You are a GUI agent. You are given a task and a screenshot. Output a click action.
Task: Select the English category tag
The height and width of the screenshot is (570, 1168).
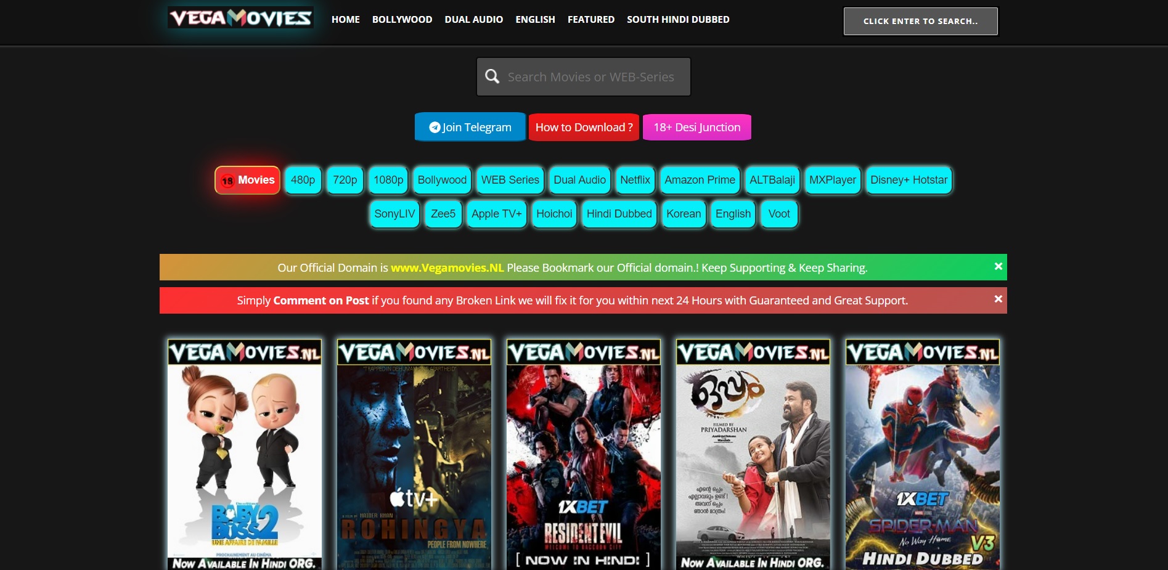tap(733, 214)
